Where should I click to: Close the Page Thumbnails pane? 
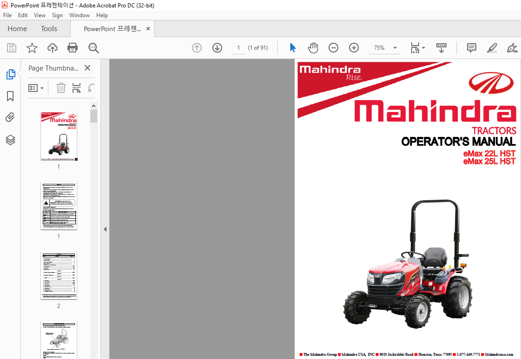tap(87, 68)
